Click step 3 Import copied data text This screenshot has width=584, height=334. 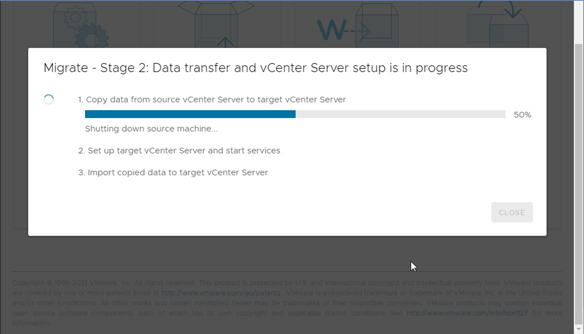[x=173, y=172]
